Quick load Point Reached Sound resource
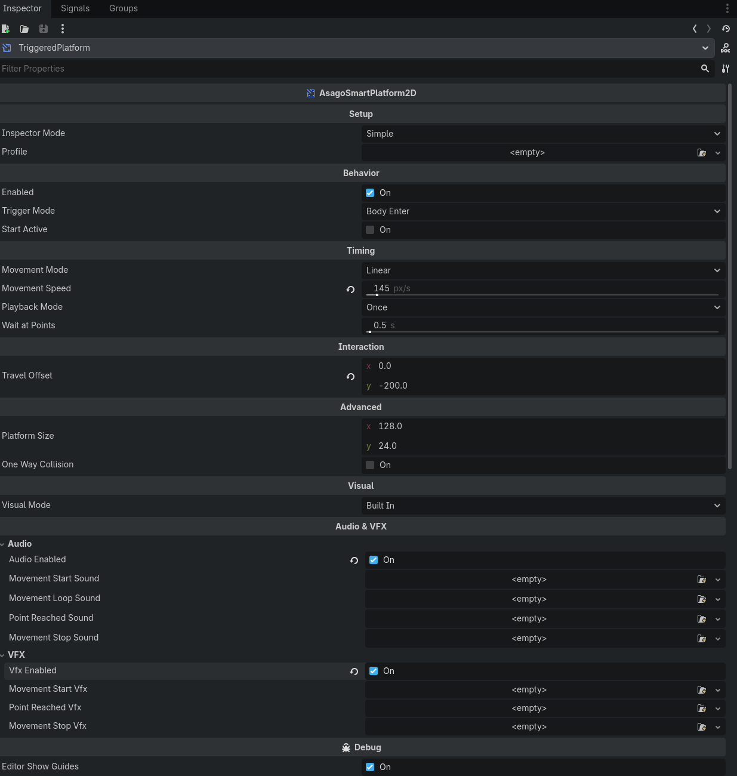Screen dimensions: 737x776 point(702,619)
